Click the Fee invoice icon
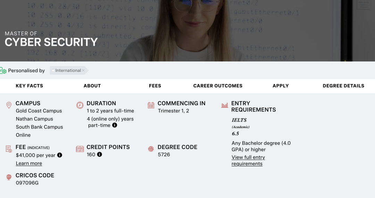The height and width of the screenshot is (198, 375). point(9,149)
